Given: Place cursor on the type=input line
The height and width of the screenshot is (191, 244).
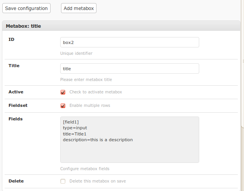Looking at the screenshot, I should point(75,128).
